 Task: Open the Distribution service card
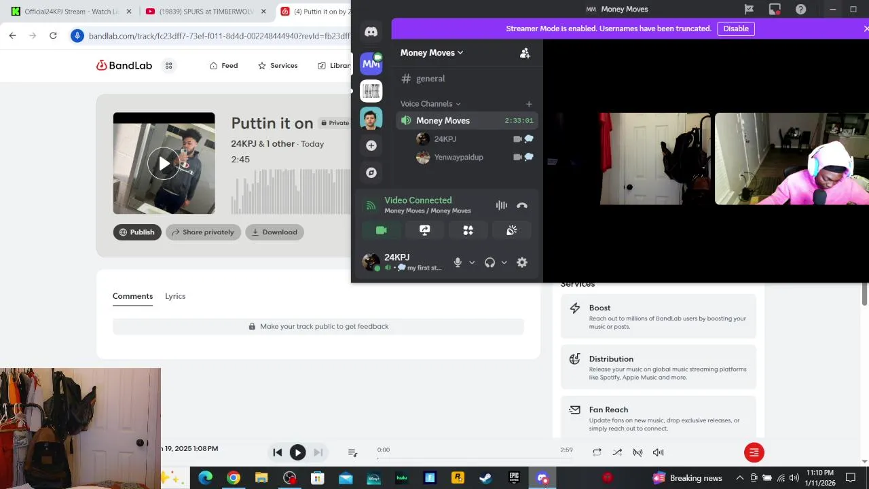[658, 367]
